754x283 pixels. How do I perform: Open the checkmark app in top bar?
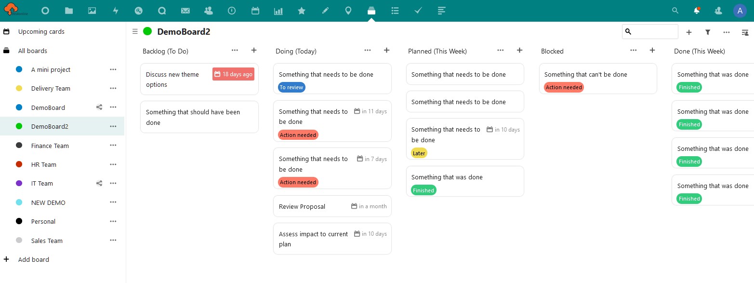tap(418, 11)
